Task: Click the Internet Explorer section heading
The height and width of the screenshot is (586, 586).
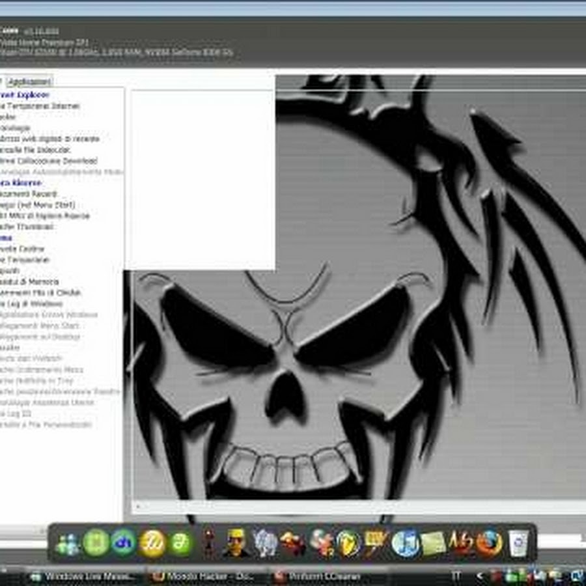Action: 25,95
